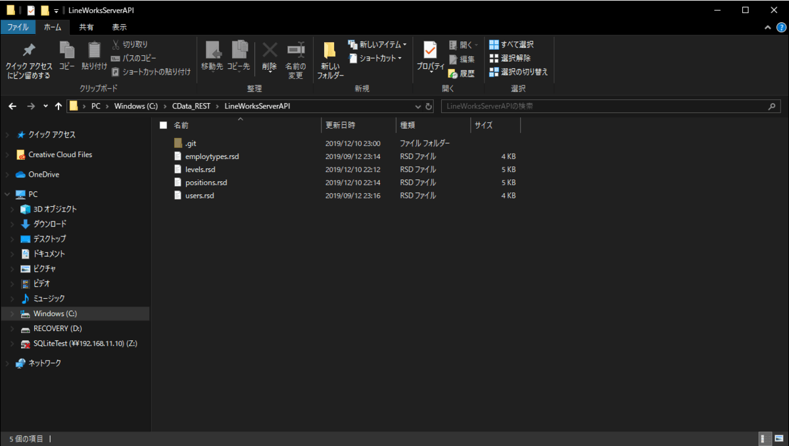Select file levels.rsd
Screen dimensions: 789x446
click(x=200, y=169)
